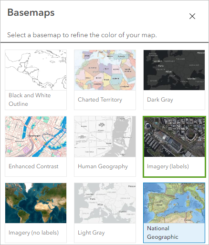The width and height of the screenshot is (209, 245).
Task: Click the 'National Geographic' label
Action: tap(163, 233)
